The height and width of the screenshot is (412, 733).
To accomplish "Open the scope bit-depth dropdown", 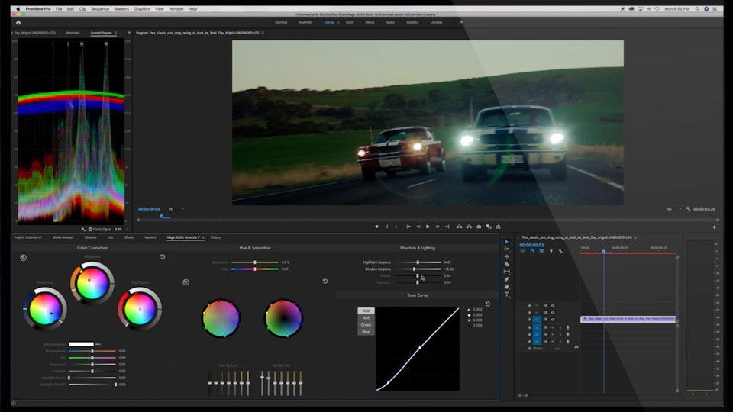I will 119,229.
